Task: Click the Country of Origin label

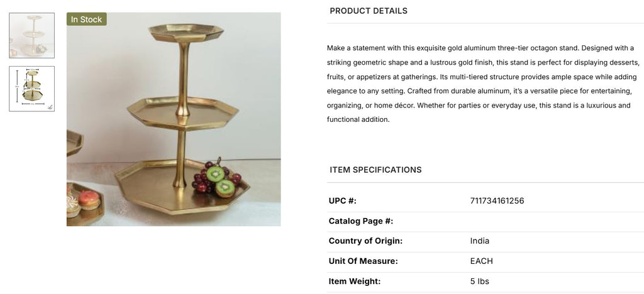Action: coord(365,241)
